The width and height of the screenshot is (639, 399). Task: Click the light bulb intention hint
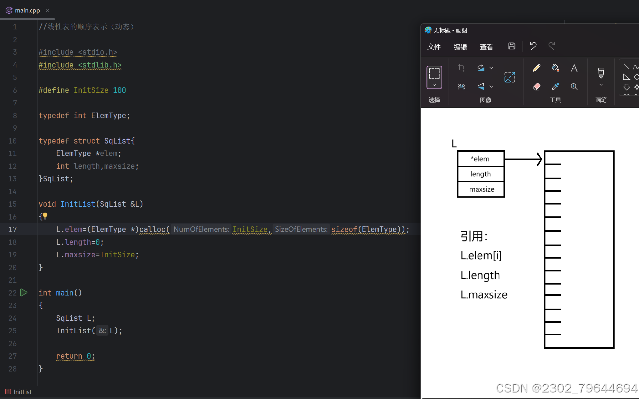45,216
